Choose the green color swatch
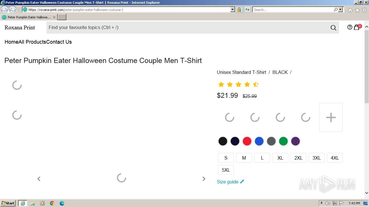Image resolution: width=369 pixels, height=207 pixels. click(x=283, y=141)
